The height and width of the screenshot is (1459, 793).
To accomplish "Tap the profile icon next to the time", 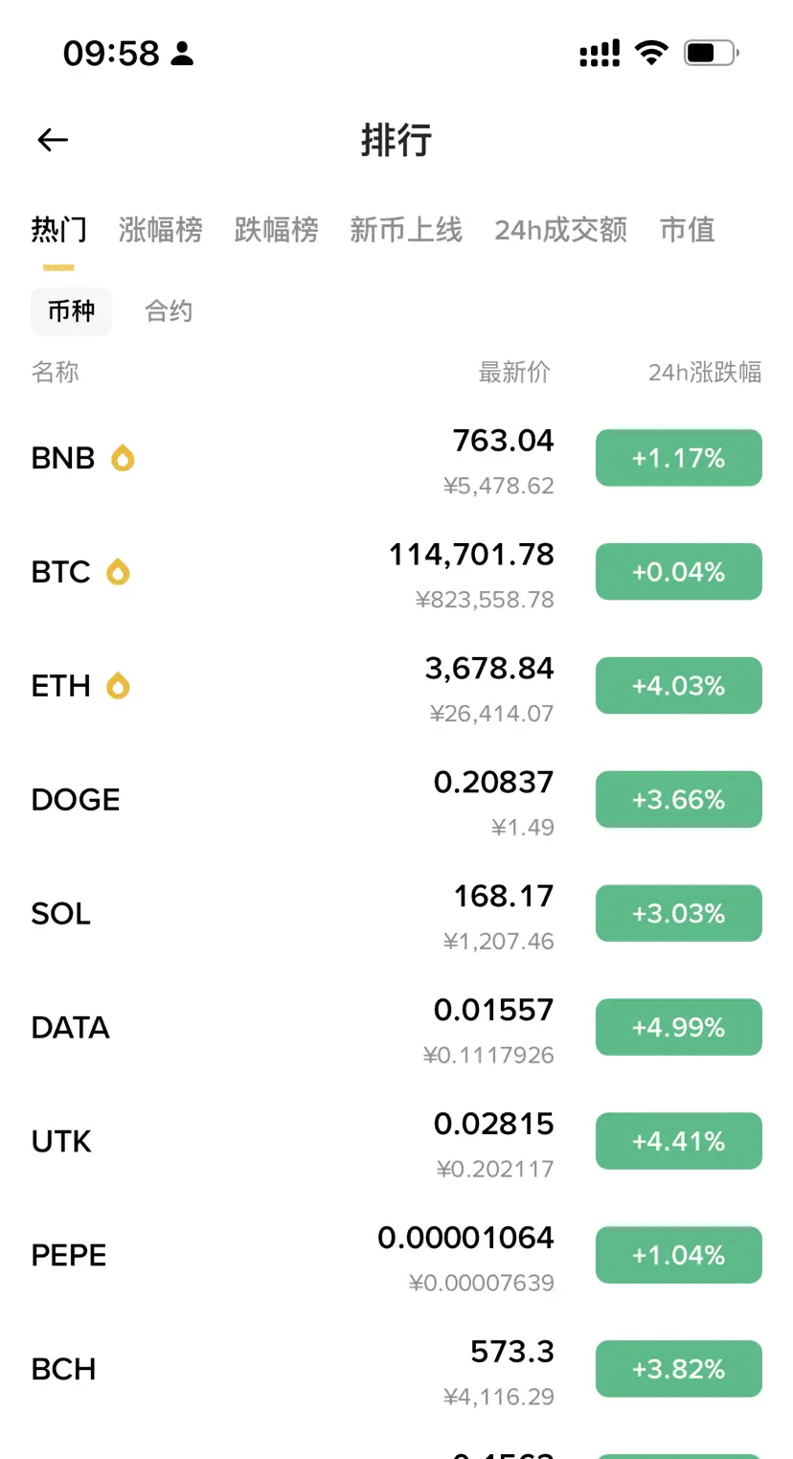I will [182, 54].
